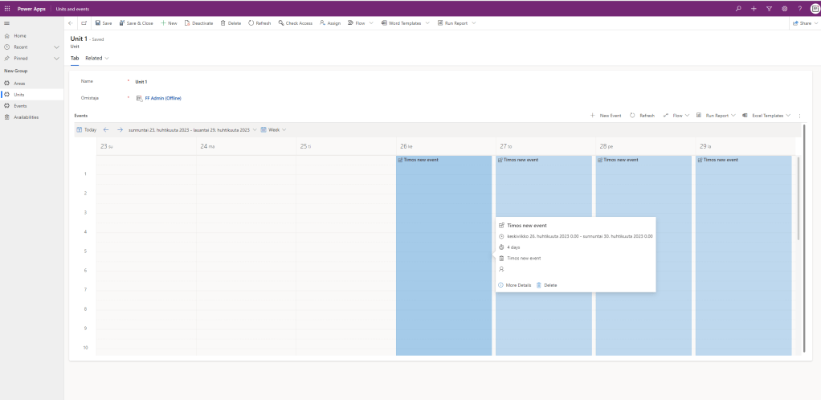The height and width of the screenshot is (400, 821).
Task: Open the Power Apps app launcher grid
Action: point(7,8)
